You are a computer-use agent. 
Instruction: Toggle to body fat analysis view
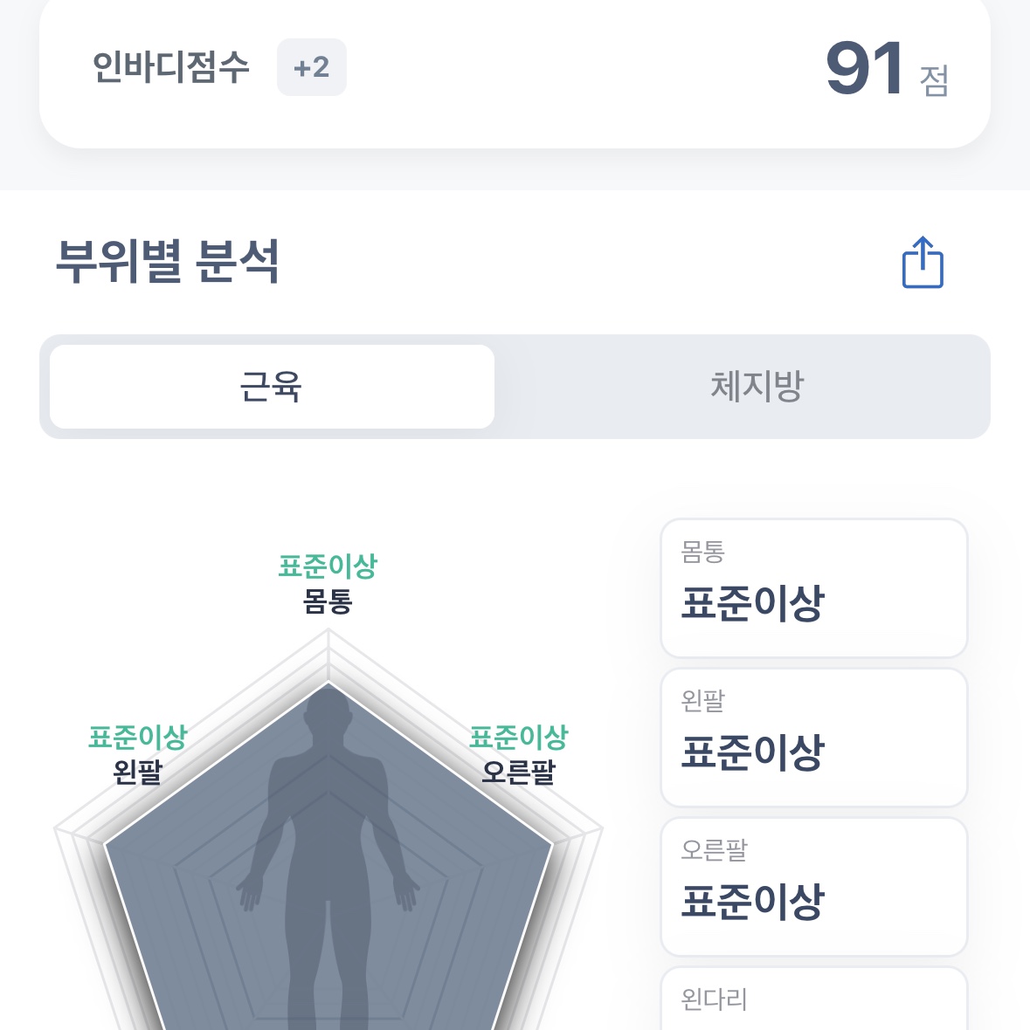pos(757,387)
